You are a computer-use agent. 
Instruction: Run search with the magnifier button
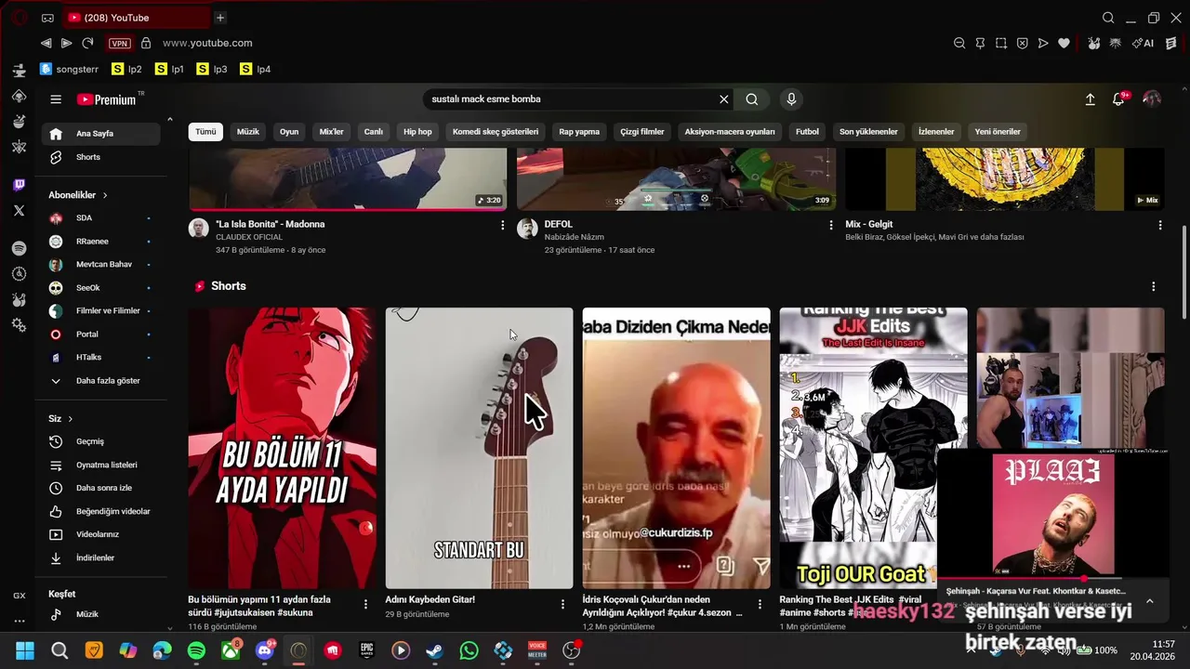752,99
